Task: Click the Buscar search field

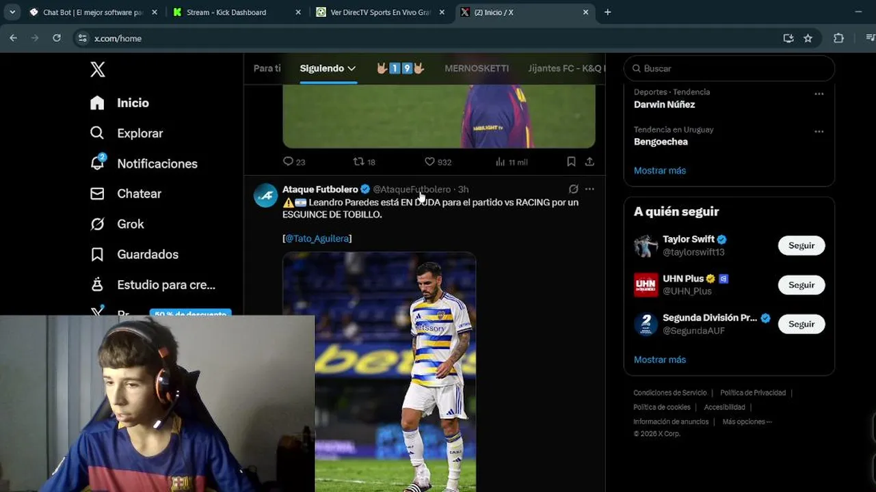Action: [x=729, y=68]
